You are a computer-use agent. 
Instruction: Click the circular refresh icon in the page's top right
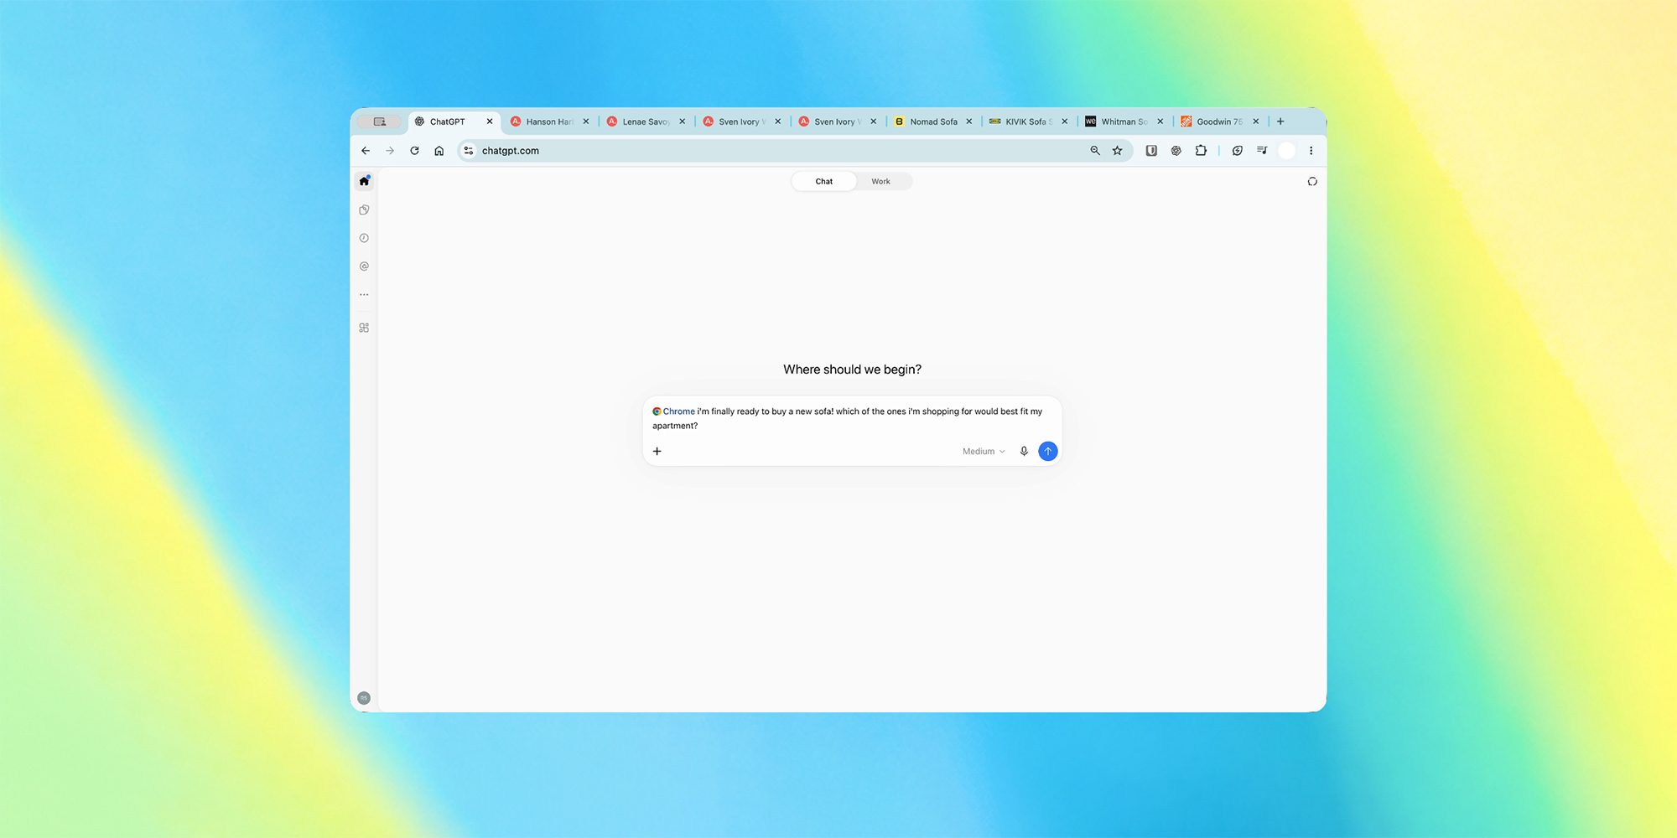point(1312,181)
